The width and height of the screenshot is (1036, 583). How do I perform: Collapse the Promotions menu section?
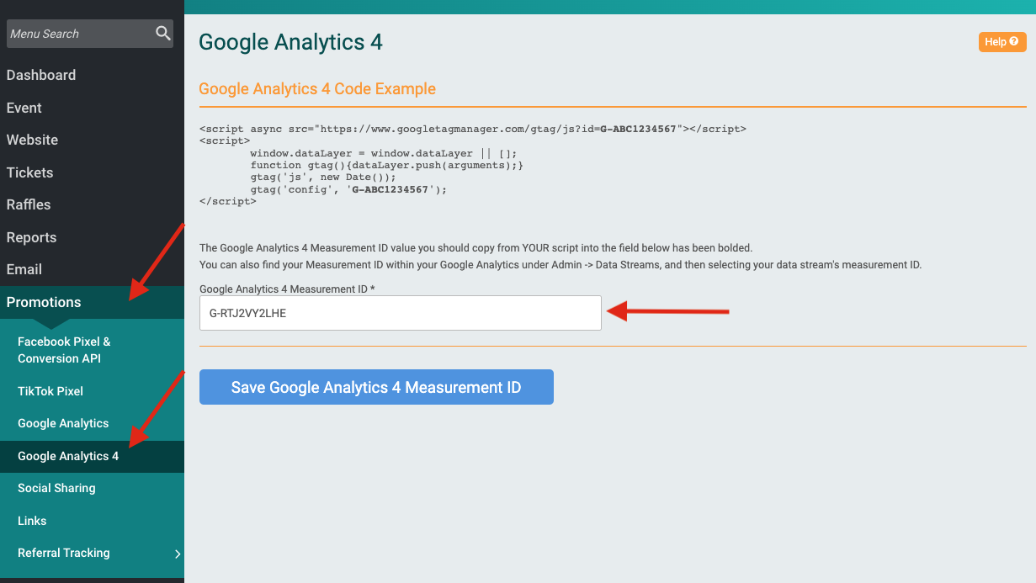[92, 302]
